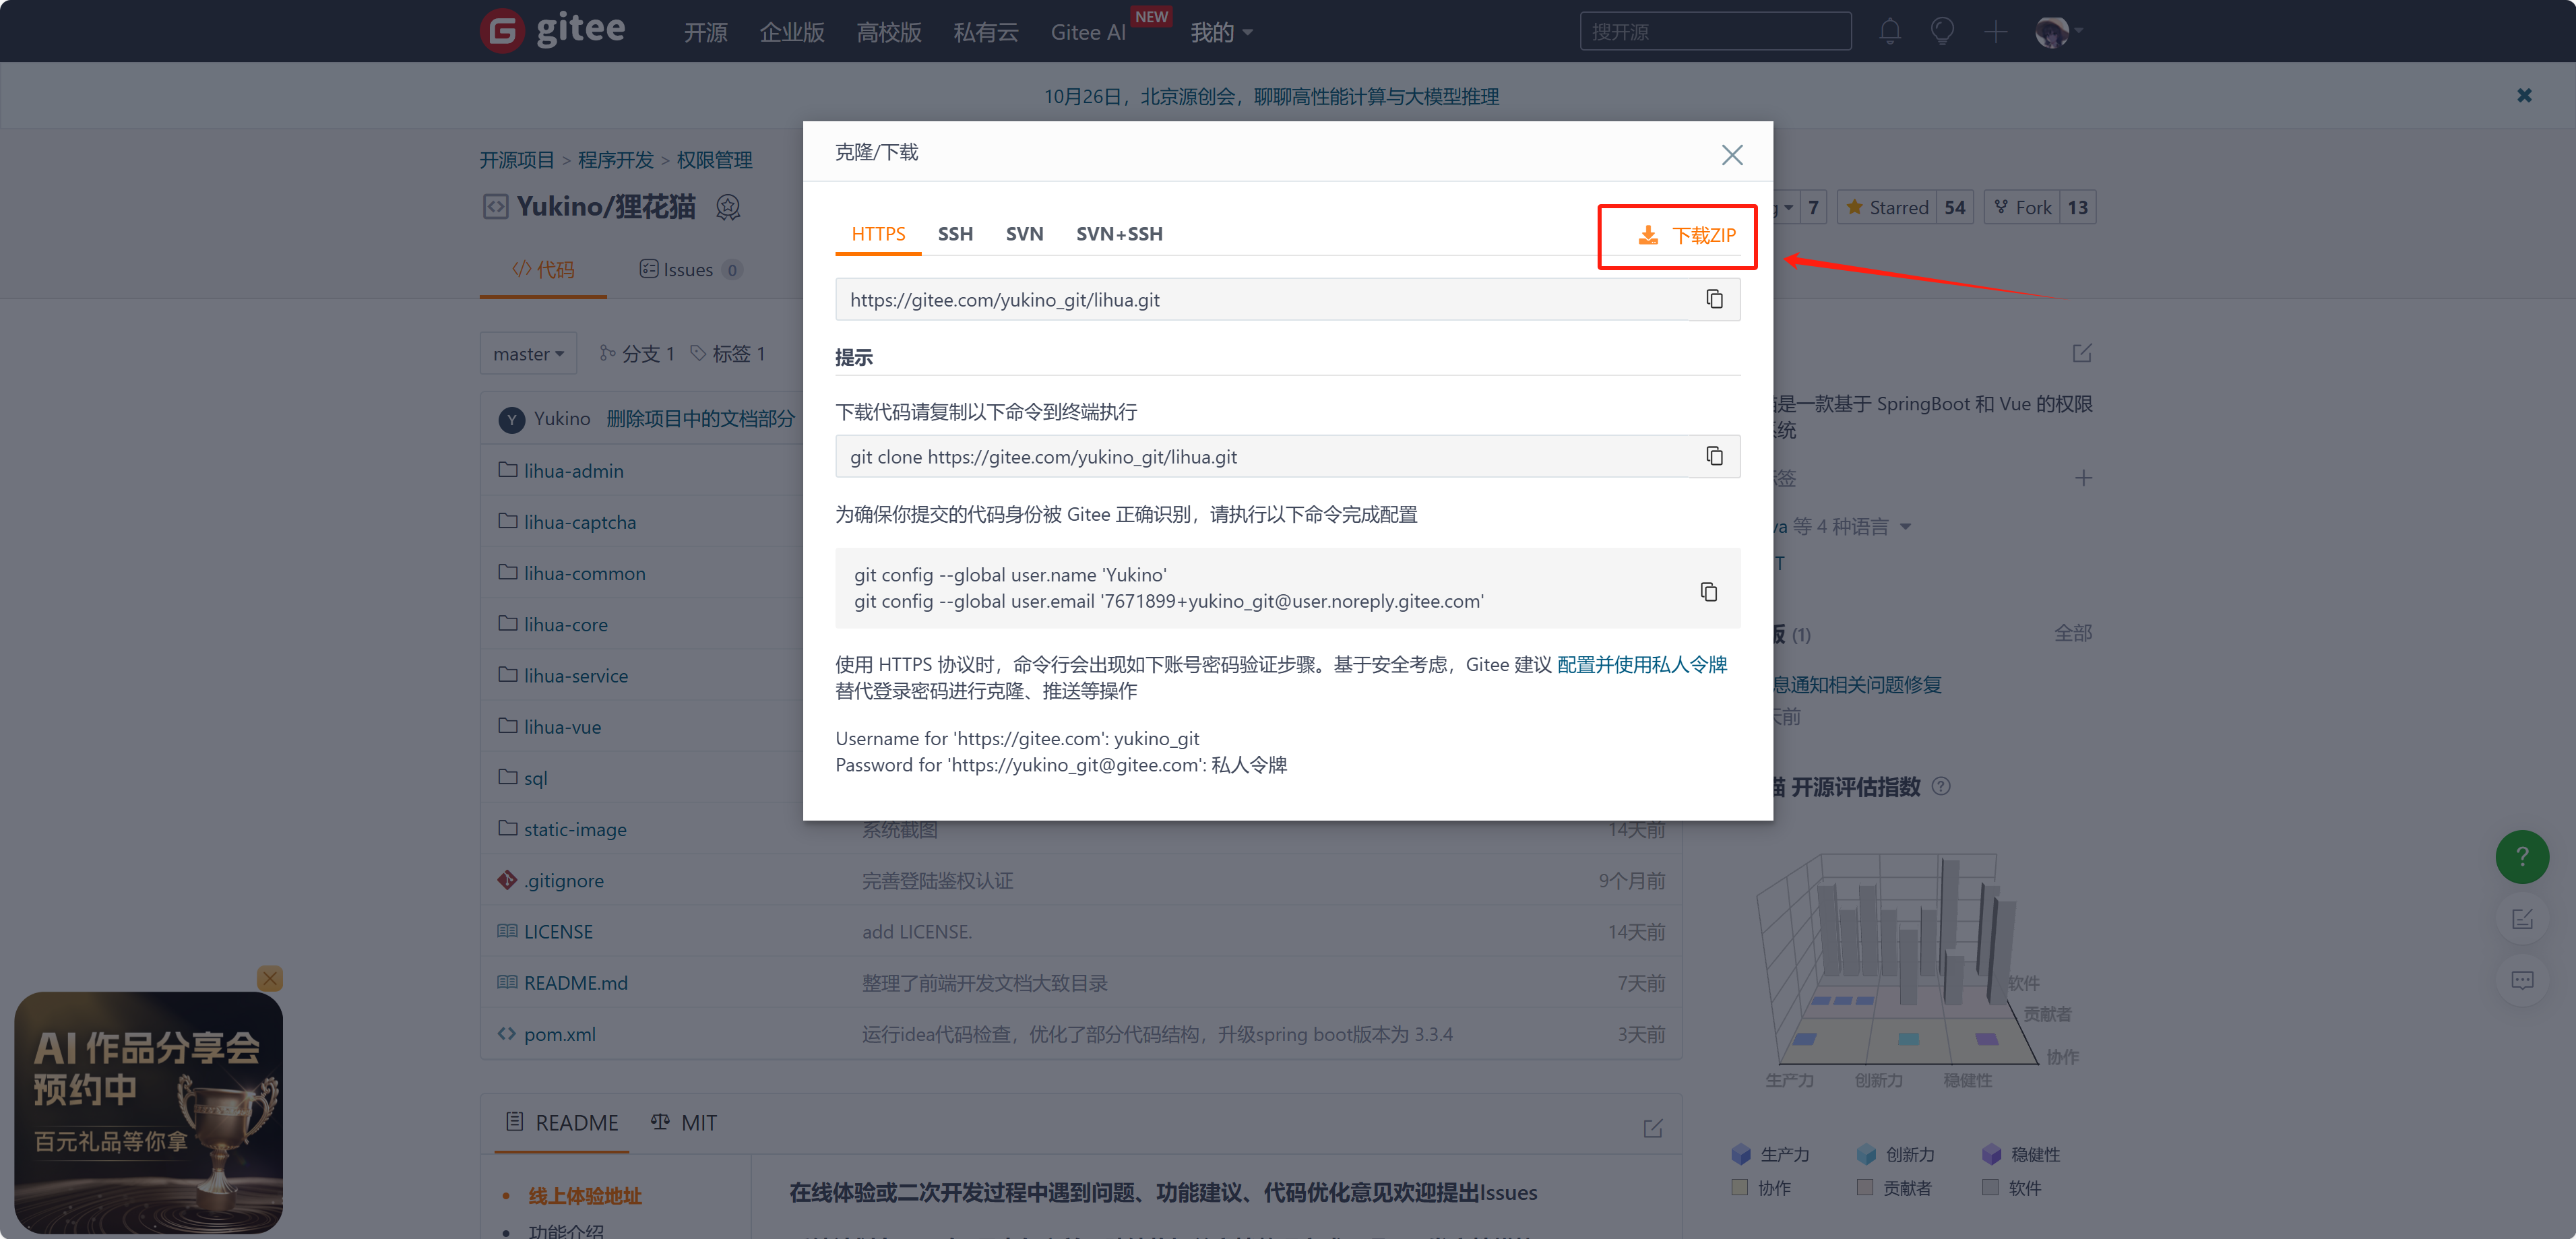This screenshot has width=2576, height=1239.
Task: Expand the user avatar menu
Action: 2058,32
